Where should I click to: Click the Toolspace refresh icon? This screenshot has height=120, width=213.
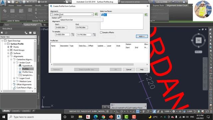[x=6, y=33]
